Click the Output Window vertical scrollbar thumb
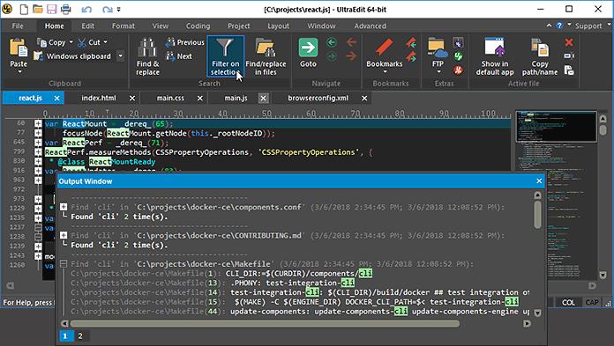Viewport: 614px width, 346px height. coord(537,214)
